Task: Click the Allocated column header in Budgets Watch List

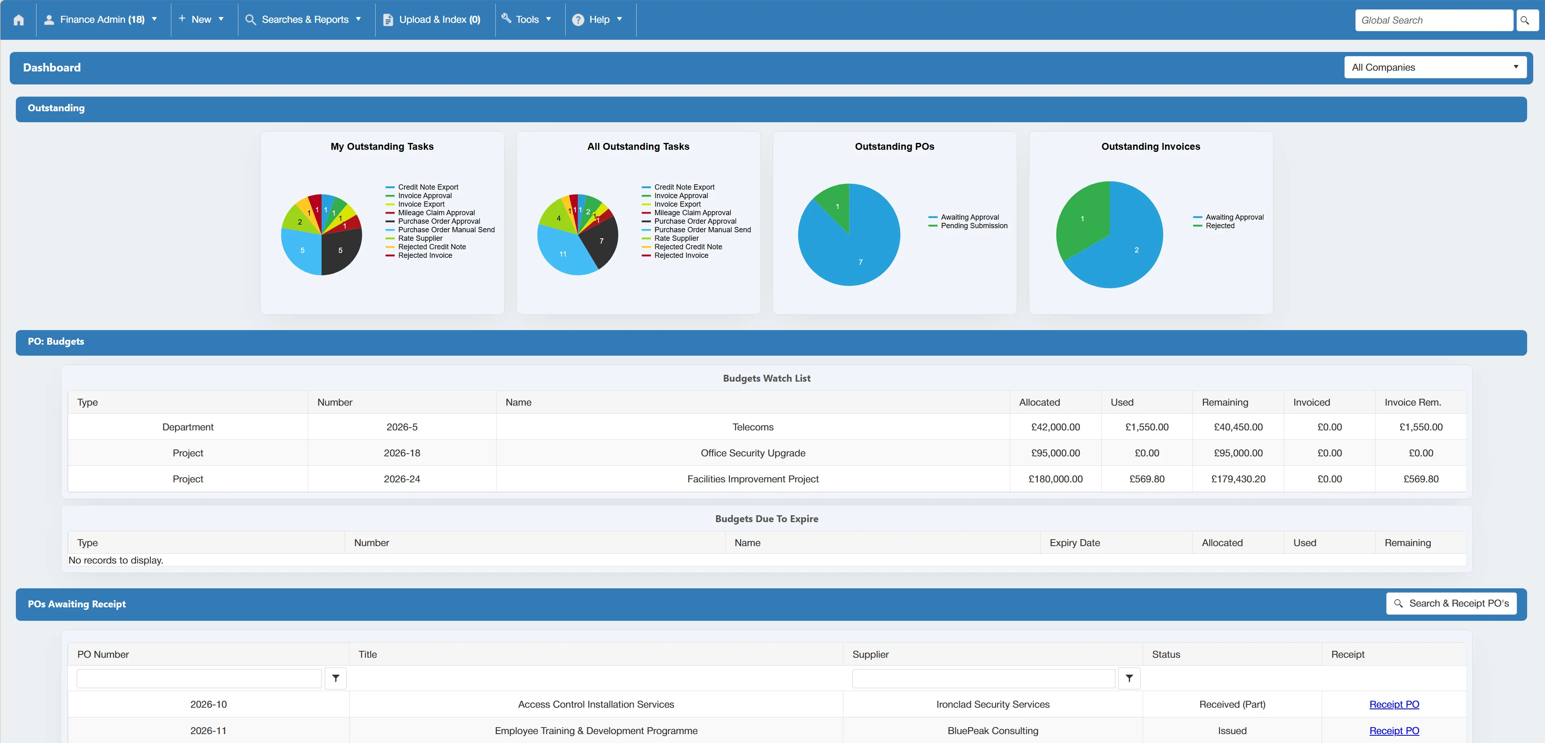Action: tap(1056, 402)
